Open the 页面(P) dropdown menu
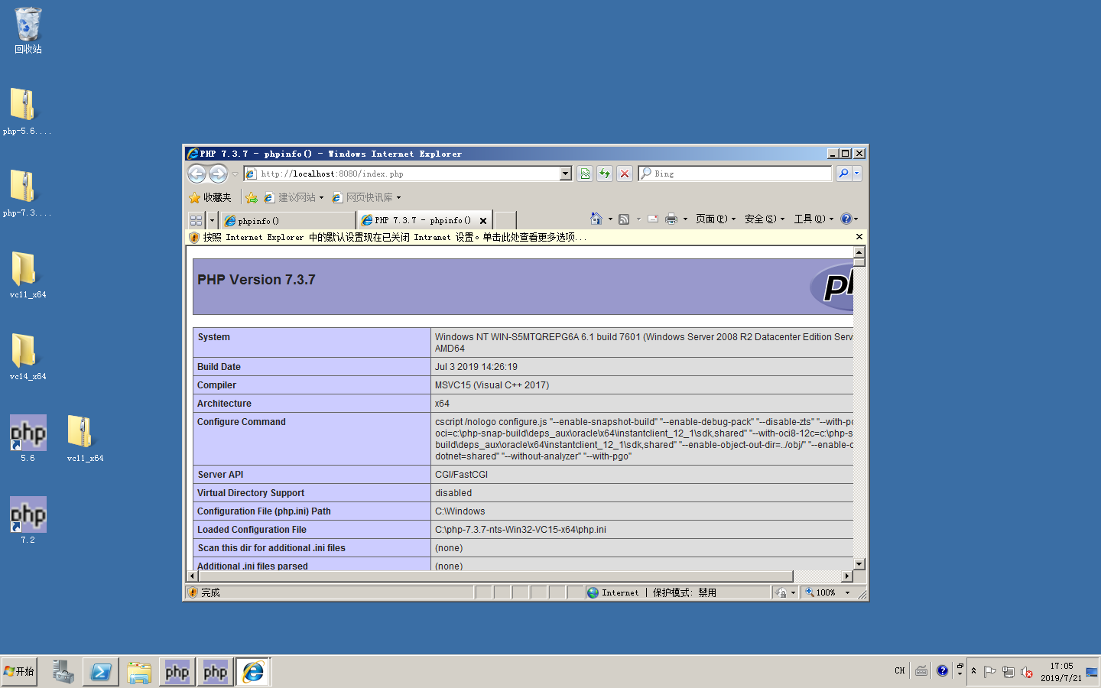This screenshot has width=1101, height=688. [x=715, y=219]
